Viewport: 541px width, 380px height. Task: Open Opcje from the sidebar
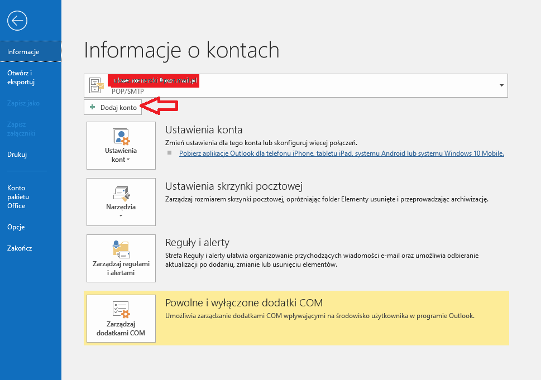click(16, 227)
